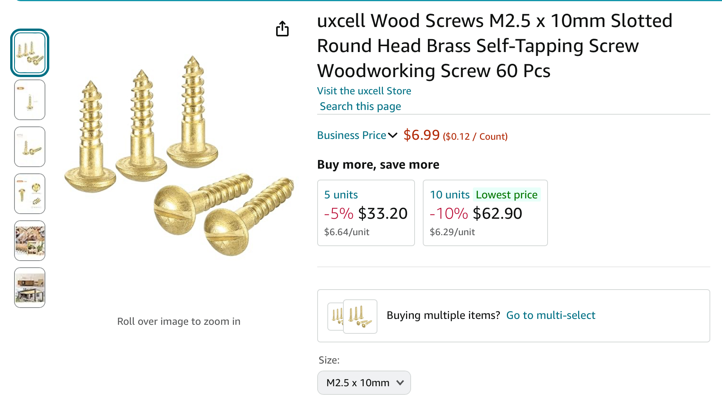Viewport: 722px width, 405px height.
Task: Click the uxcell Wood Screws product title
Action: pos(494,46)
